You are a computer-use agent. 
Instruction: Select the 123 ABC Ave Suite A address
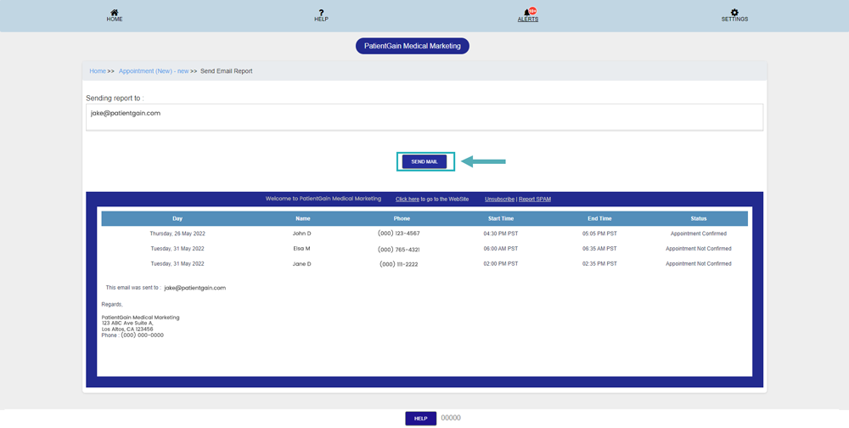128,323
